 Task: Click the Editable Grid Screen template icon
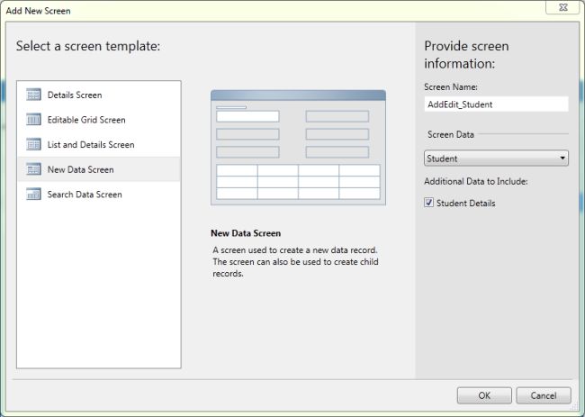33,120
